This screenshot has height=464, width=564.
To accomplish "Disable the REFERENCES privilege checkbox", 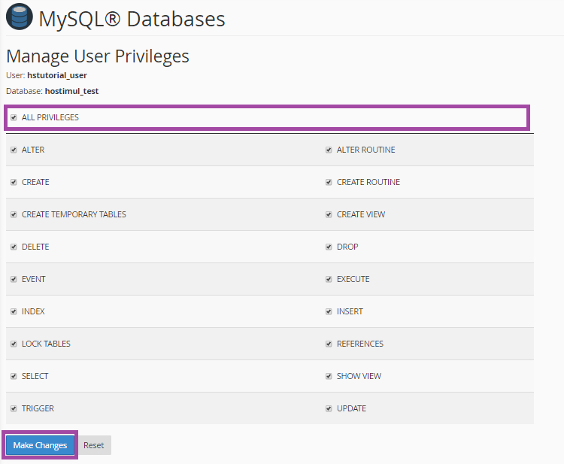I will pyautogui.click(x=329, y=344).
